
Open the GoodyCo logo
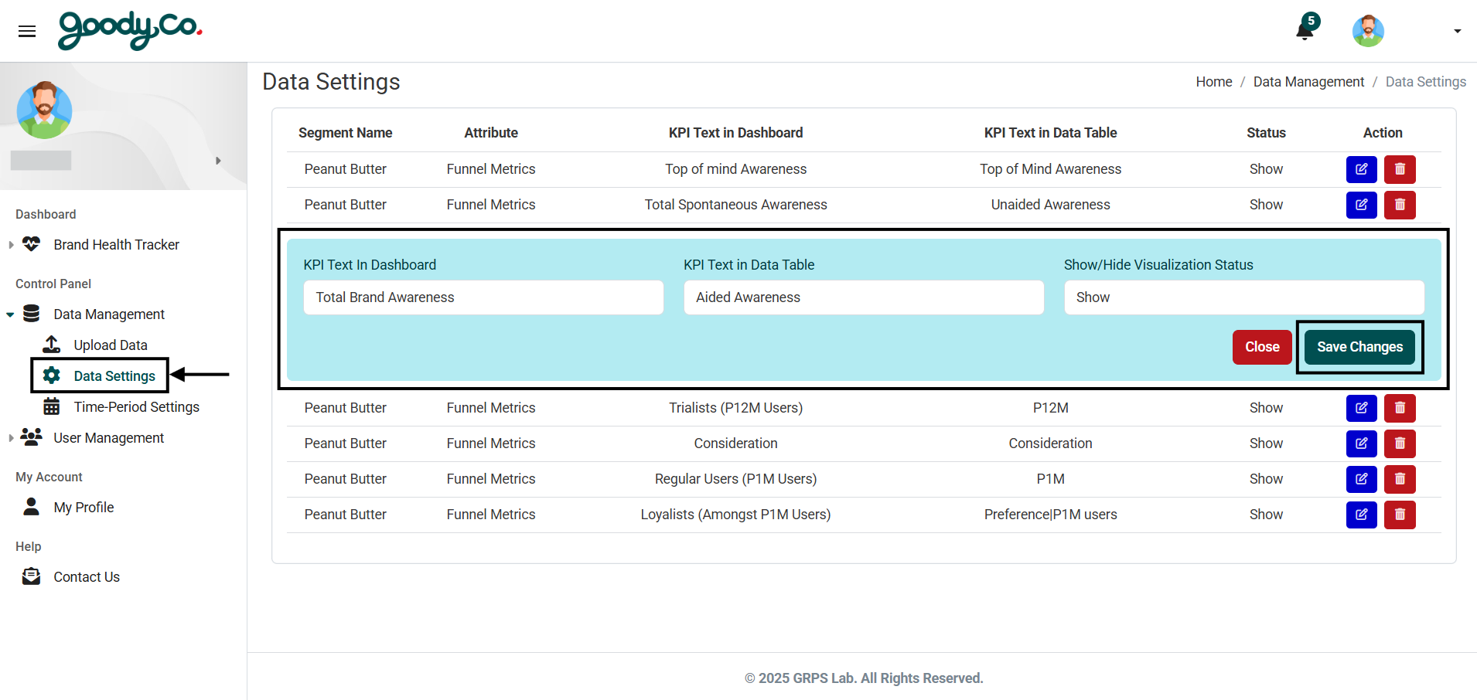point(128,31)
